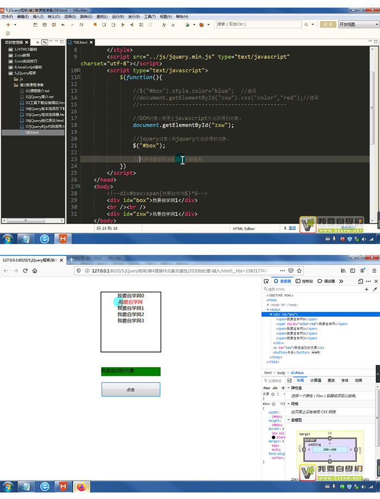Go to Firefox home page icon
Image resolution: width=380 pixels, height=499 pixels.
point(35,271)
